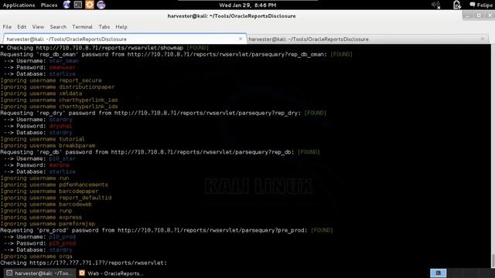Open the Edit menu
Screen dimensions: 495x278
[x=22, y=27]
